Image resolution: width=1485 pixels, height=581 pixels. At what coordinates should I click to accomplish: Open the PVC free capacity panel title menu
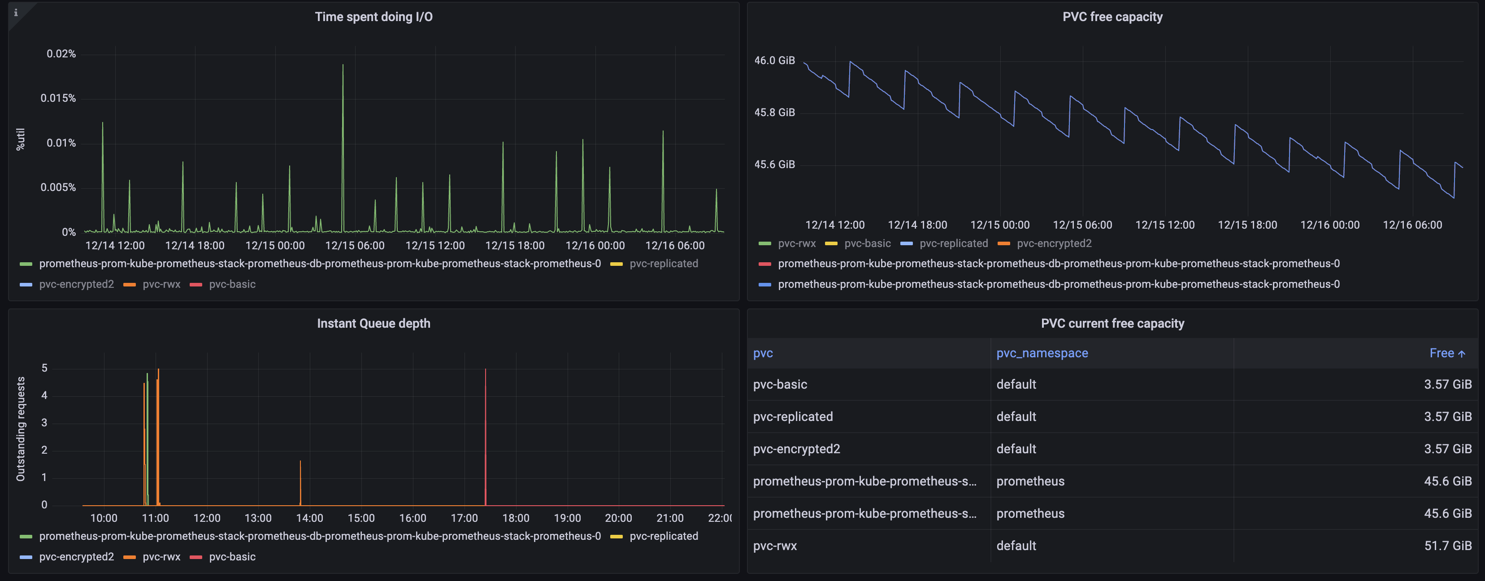1112,17
